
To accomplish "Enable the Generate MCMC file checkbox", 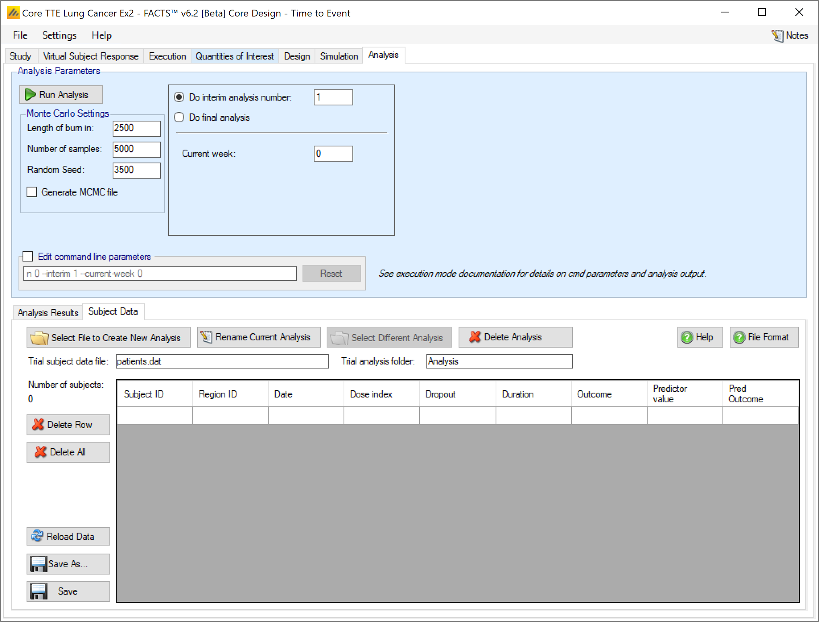I will coord(32,192).
